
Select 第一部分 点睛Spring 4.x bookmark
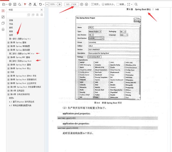pyautogui.click(x=20, y=39)
